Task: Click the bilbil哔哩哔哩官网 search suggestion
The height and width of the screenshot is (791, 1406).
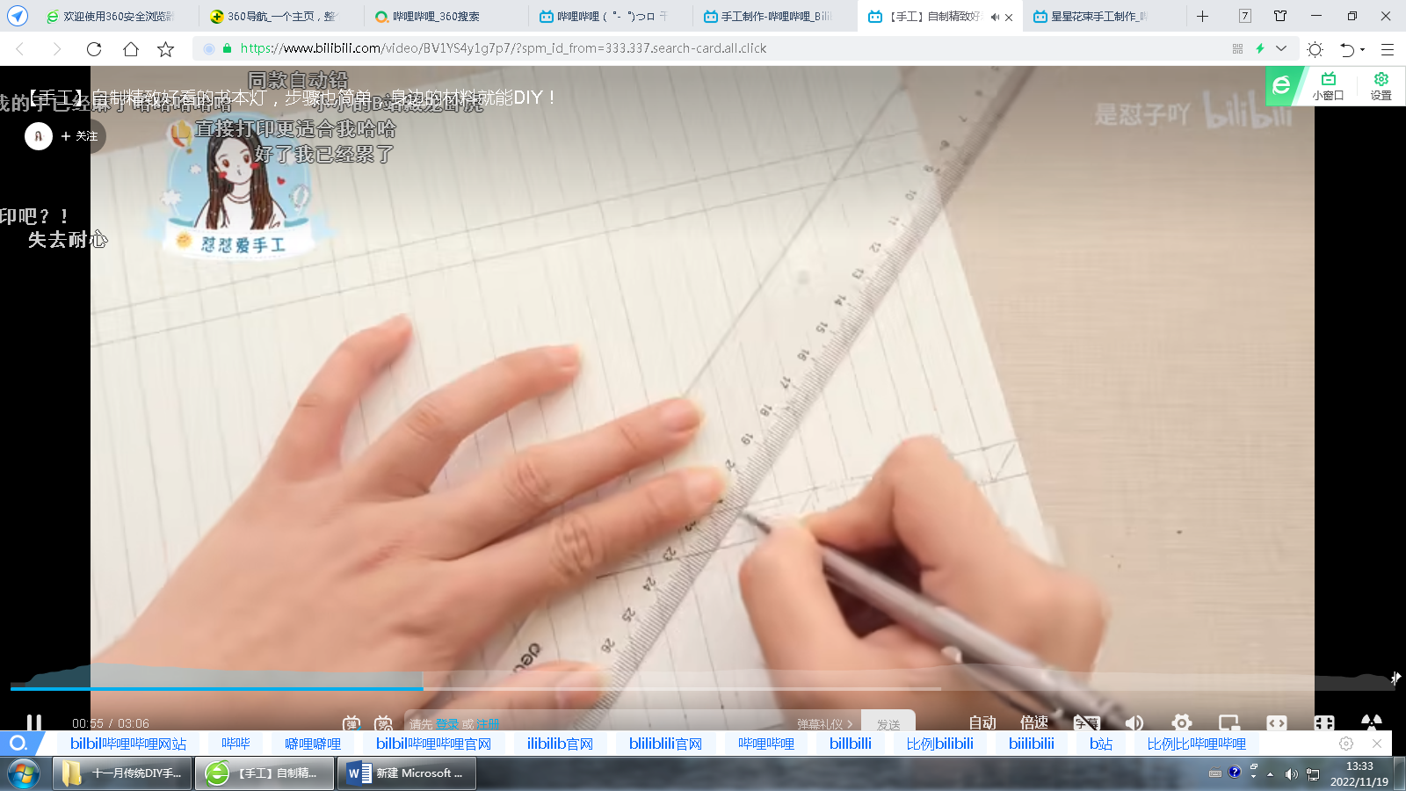Action: 433,744
